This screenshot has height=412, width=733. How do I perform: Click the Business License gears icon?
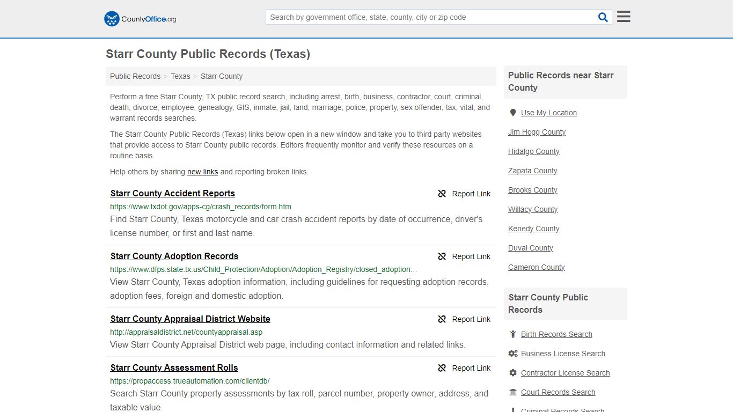[513, 354]
